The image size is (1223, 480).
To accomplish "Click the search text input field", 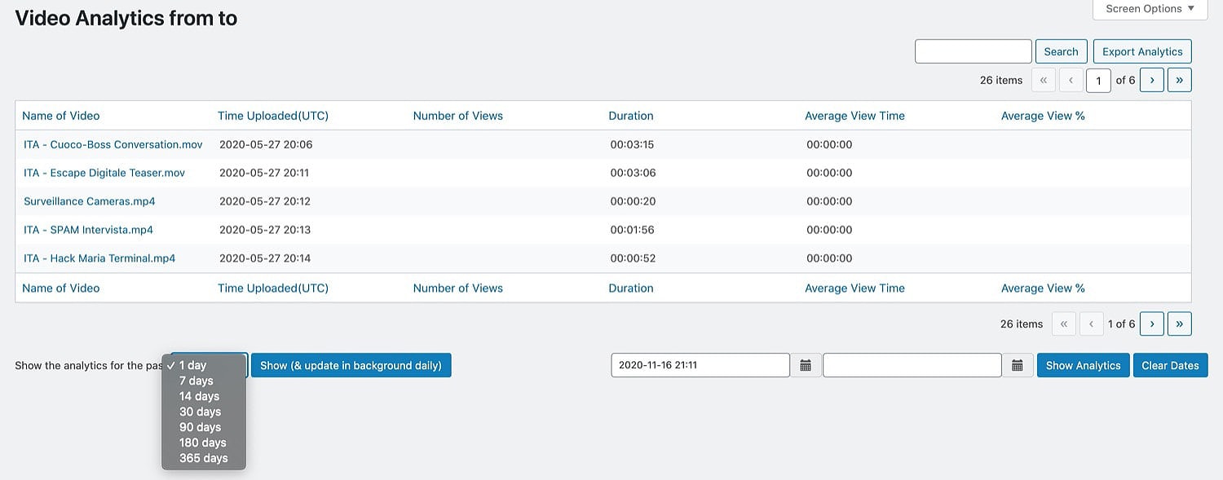I will point(973,51).
